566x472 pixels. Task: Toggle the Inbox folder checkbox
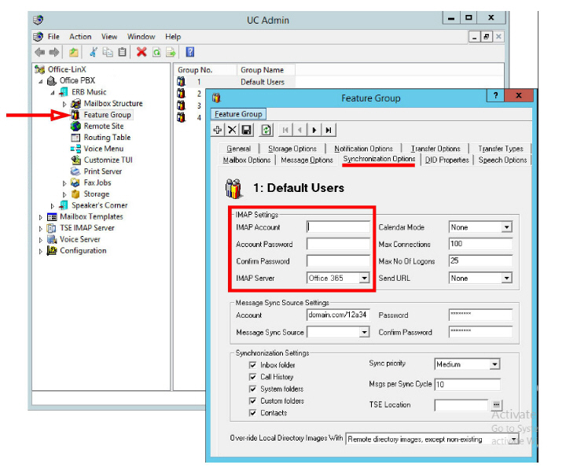252,365
